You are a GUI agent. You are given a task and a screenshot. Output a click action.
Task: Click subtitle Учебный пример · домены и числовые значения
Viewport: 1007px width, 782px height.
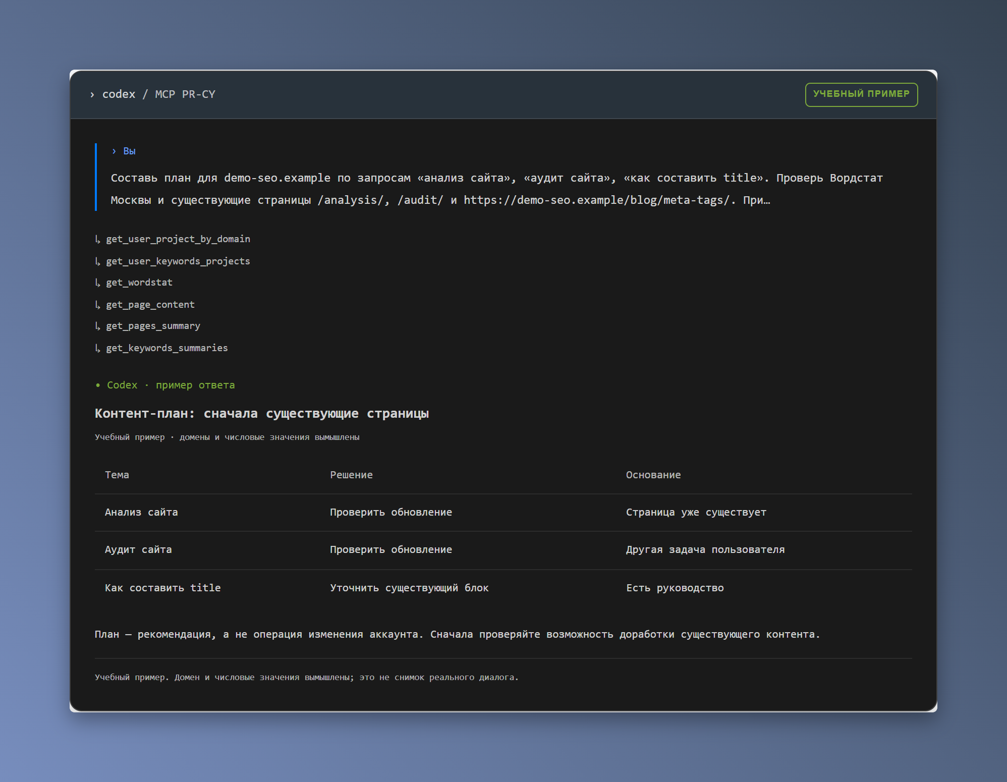227,437
